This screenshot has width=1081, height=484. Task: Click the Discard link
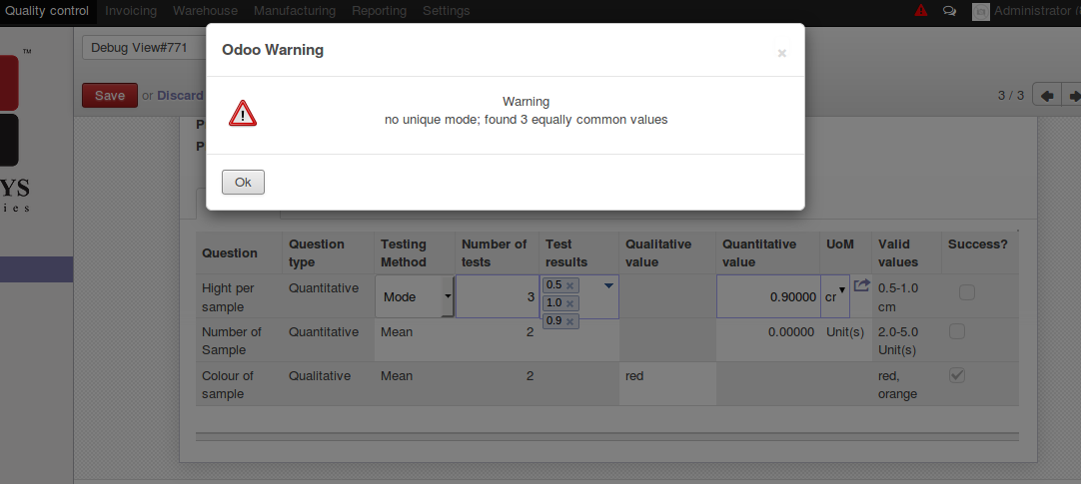(x=180, y=96)
